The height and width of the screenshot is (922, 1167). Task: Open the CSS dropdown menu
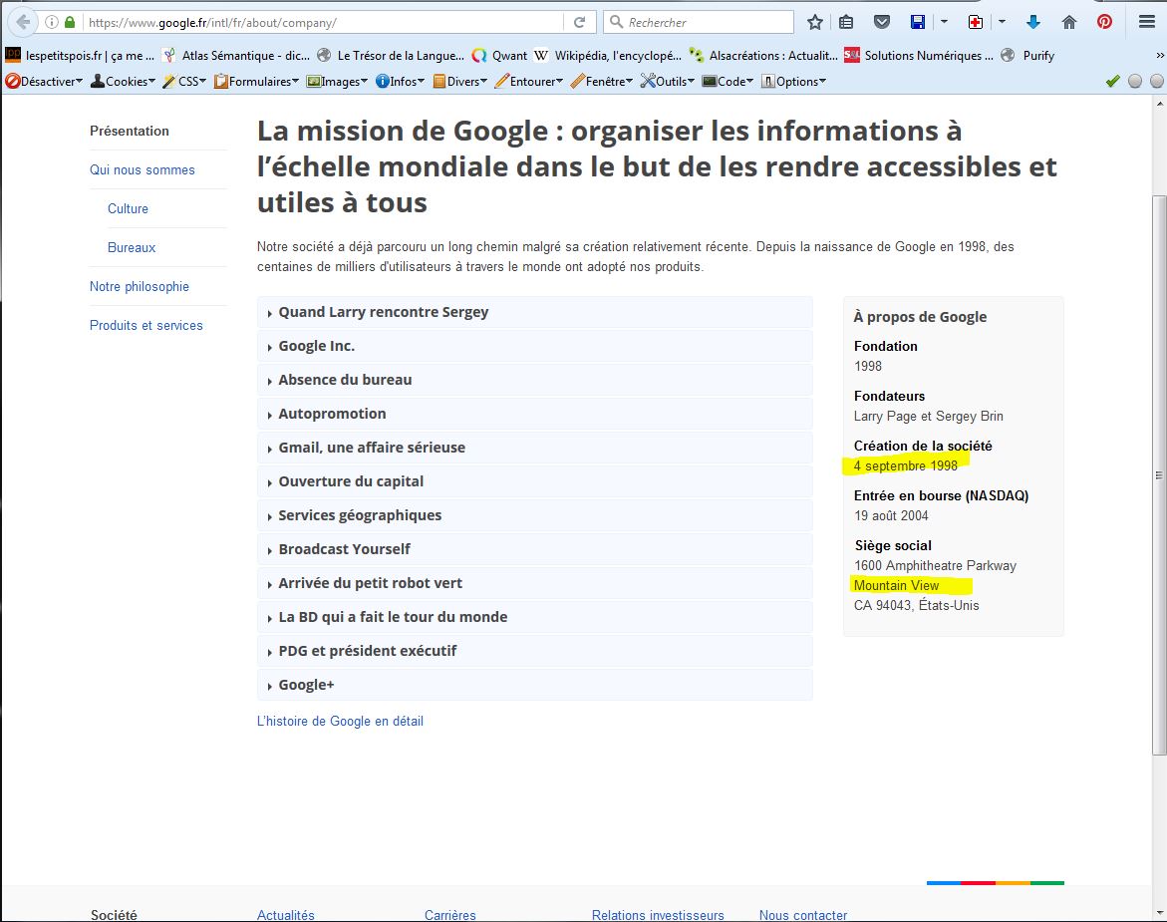tap(185, 82)
